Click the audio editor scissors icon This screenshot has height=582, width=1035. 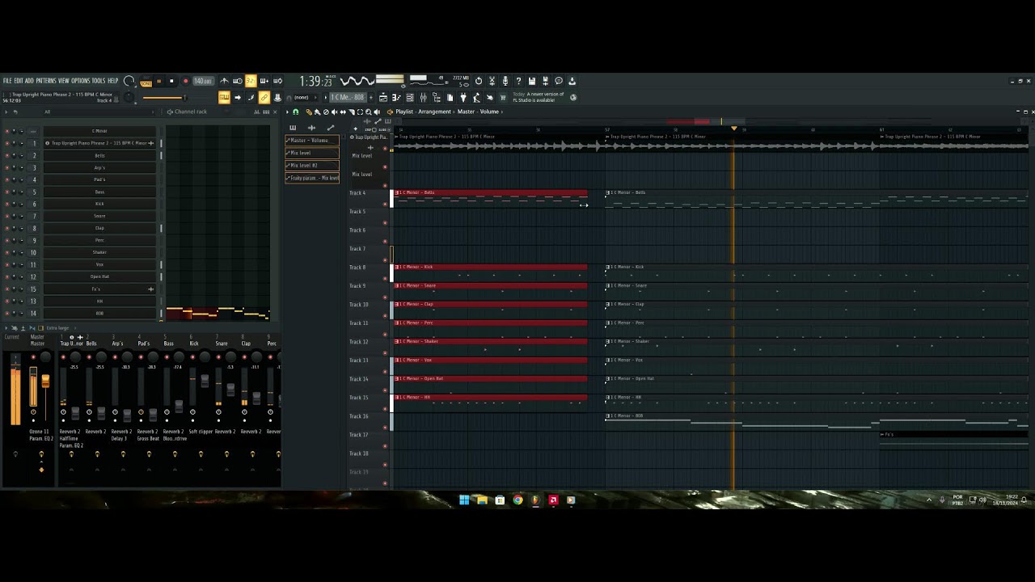point(492,82)
